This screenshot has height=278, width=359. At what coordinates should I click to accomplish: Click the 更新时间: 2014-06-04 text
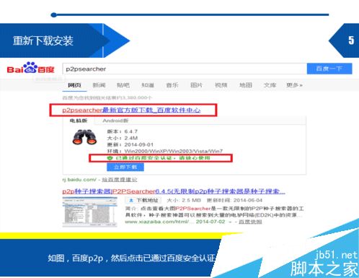(x=234, y=200)
